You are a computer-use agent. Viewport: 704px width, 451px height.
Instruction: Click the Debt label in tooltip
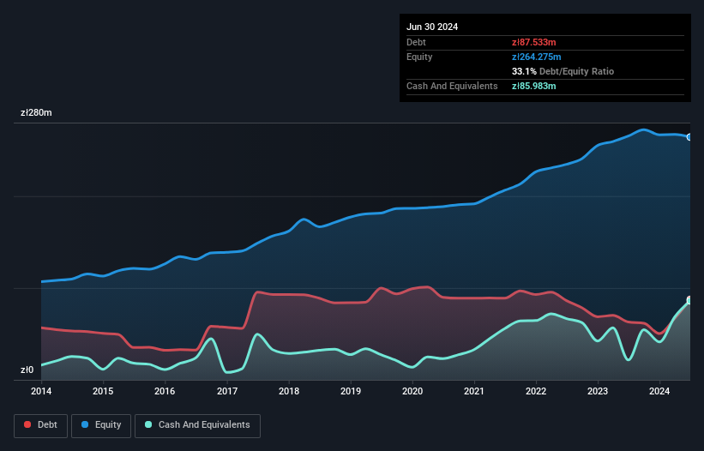pos(416,42)
